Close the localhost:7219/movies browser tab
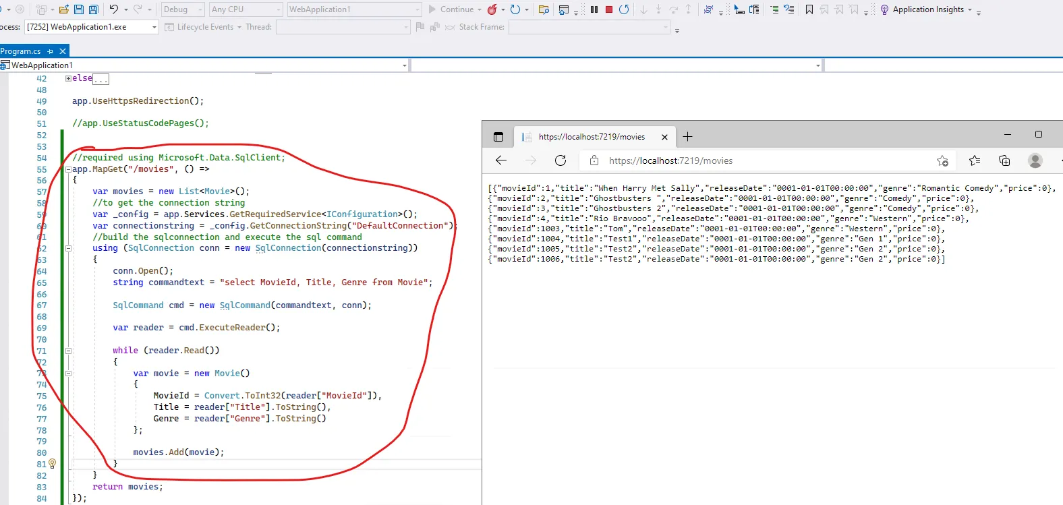The image size is (1063, 505). [x=664, y=137]
